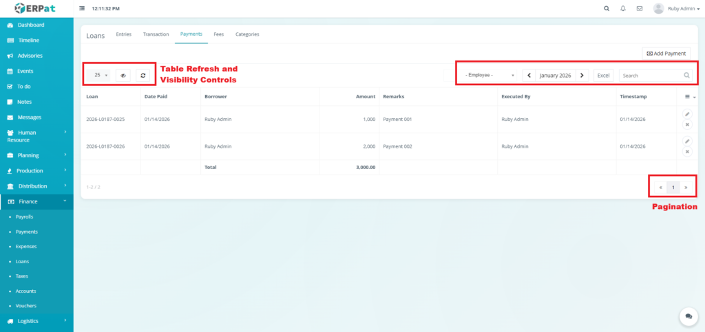The width and height of the screenshot is (705, 332).
Task: Click the Add Payment button
Action: pyautogui.click(x=666, y=53)
